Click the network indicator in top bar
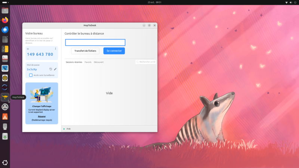 (286, 3)
